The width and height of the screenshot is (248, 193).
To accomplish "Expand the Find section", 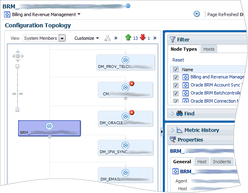I will [172, 113].
